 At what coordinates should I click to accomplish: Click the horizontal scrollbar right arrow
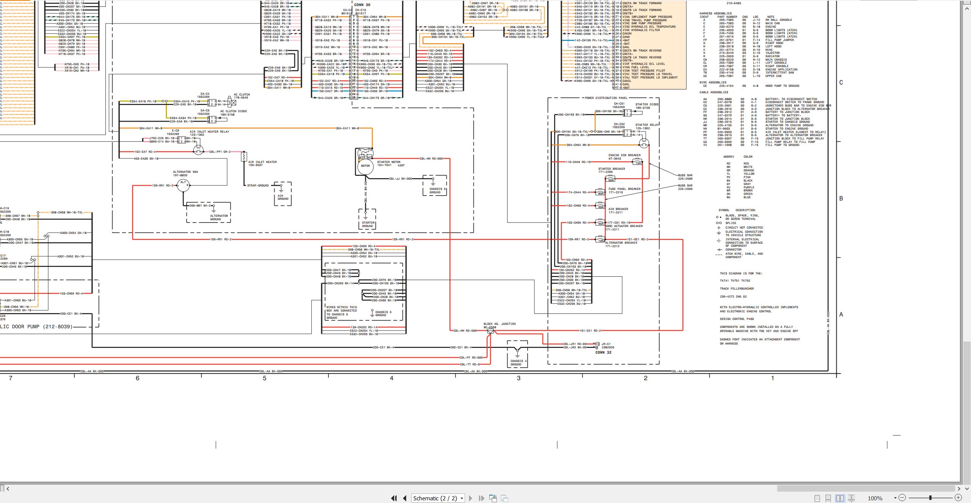click(958, 489)
